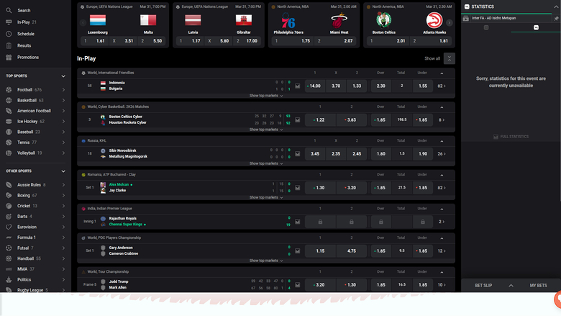561x316 pixels.
Task: Select Cameron Crabtree odds 4.75
Action: (x=351, y=251)
